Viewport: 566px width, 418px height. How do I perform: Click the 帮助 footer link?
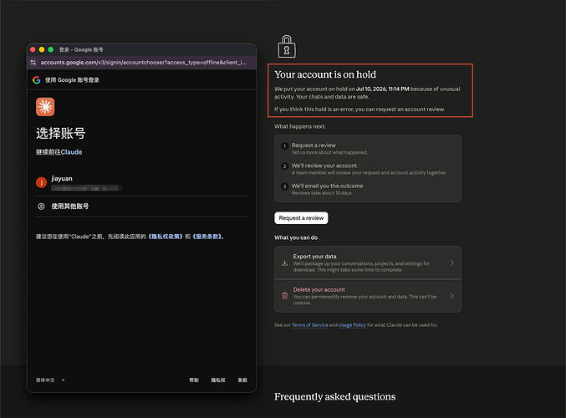(x=194, y=380)
